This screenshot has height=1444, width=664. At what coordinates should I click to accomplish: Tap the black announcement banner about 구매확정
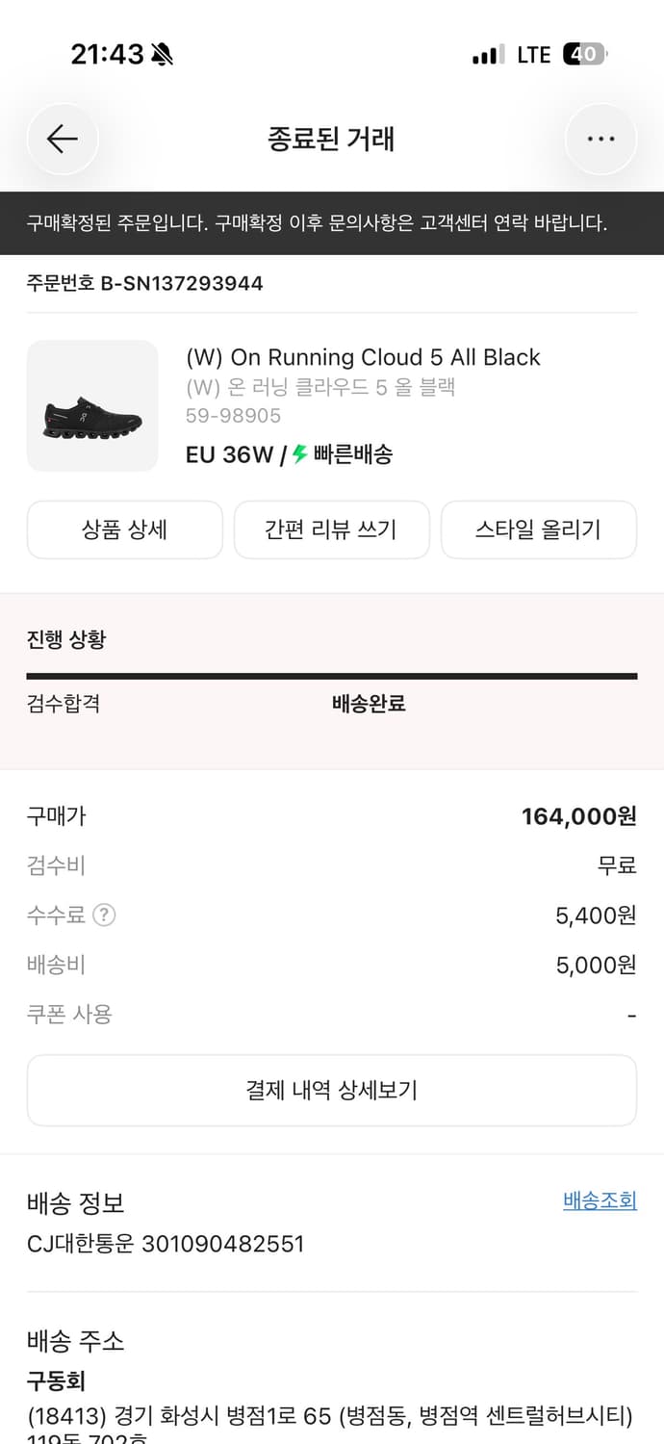332,222
